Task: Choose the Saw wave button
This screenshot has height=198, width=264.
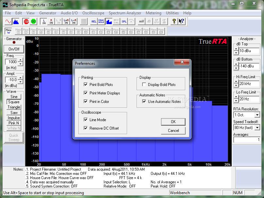Action: (14, 113)
